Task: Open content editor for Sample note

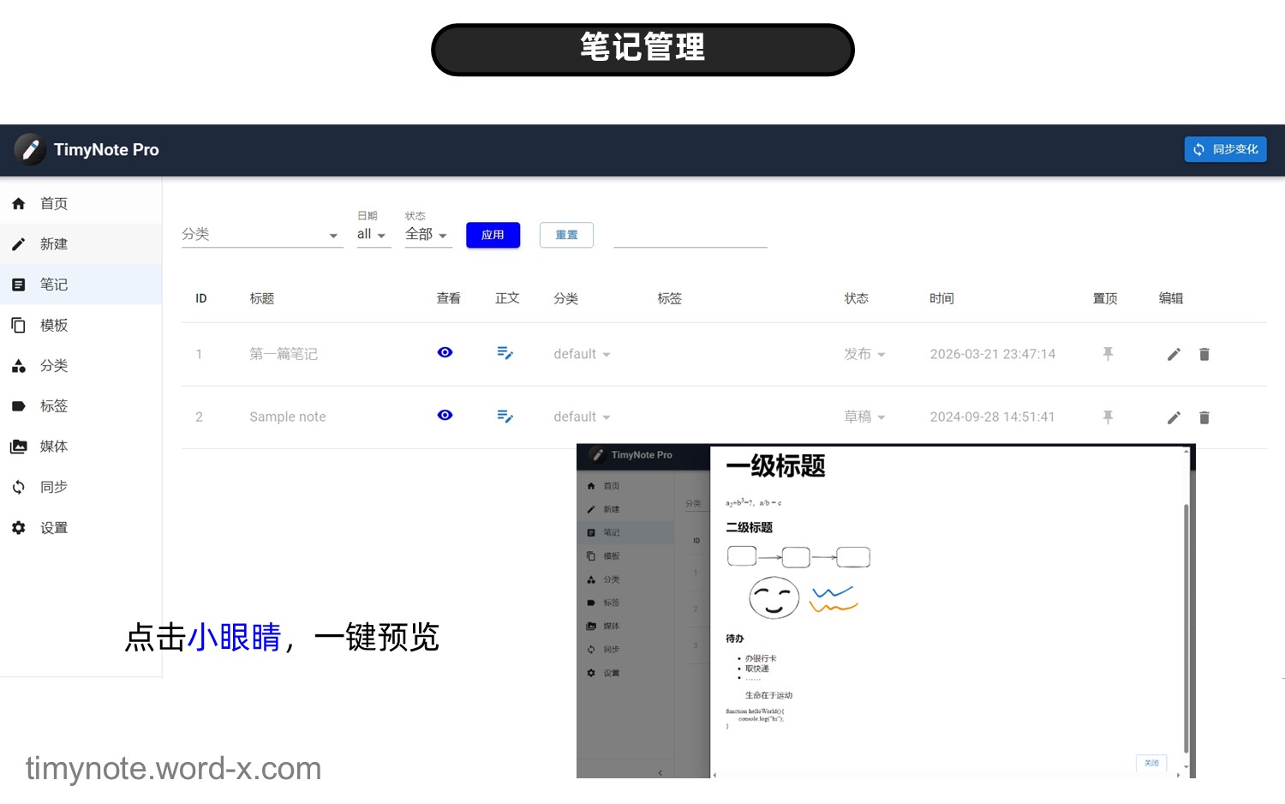Action: 505,417
